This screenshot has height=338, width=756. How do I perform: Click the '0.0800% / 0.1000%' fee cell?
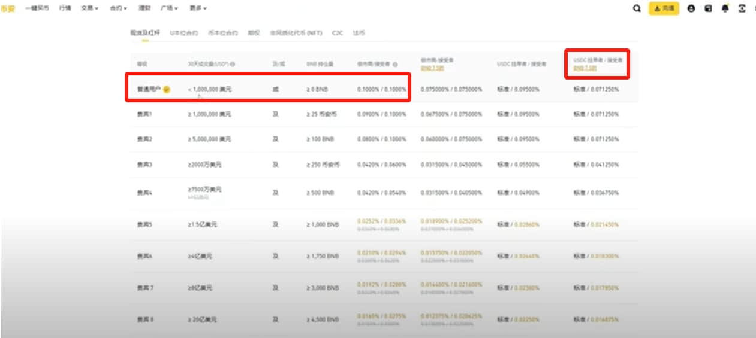pos(381,139)
